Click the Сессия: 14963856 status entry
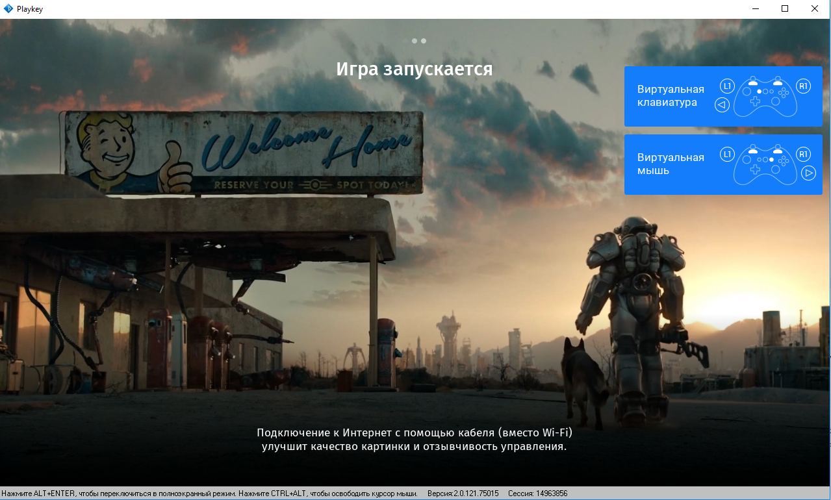 point(537,494)
